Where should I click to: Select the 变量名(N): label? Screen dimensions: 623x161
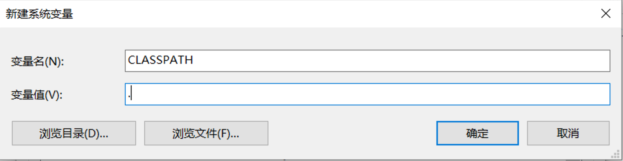coord(37,61)
